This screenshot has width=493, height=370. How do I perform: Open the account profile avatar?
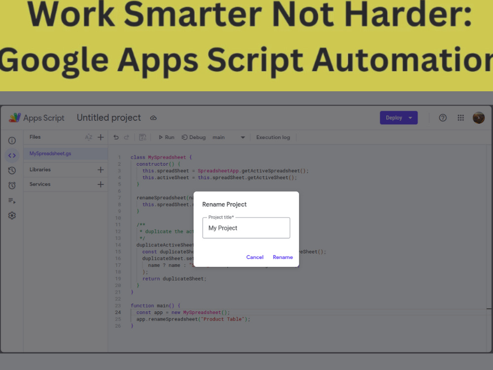click(x=479, y=118)
